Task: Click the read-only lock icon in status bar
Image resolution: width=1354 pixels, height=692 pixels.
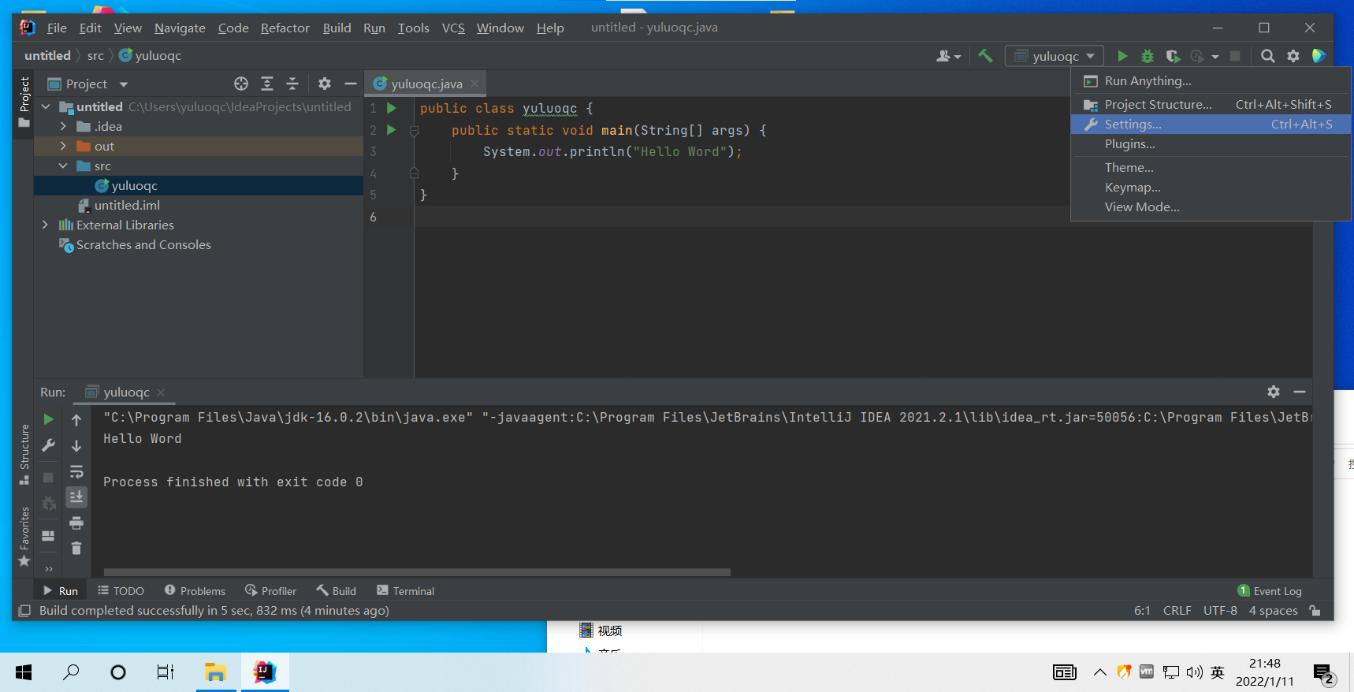Action: (x=1315, y=610)
